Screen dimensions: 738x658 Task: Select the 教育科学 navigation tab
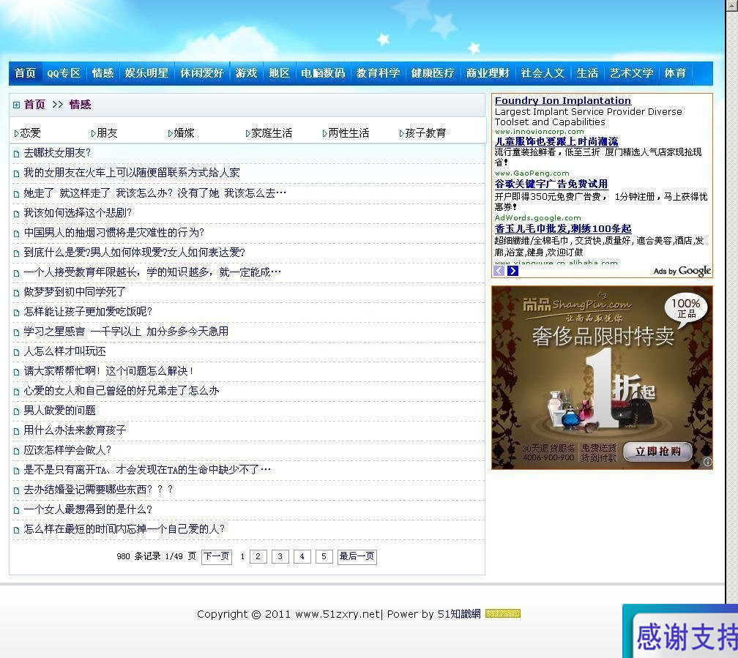(378, 73)
